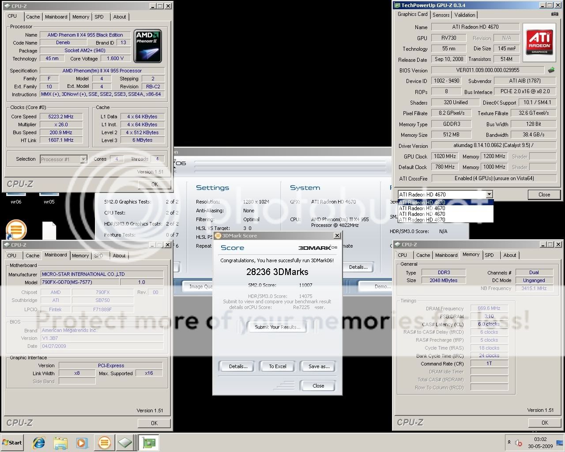
Task: Click OK in the Memory CPU-Z window
Action: pos(545,422)
